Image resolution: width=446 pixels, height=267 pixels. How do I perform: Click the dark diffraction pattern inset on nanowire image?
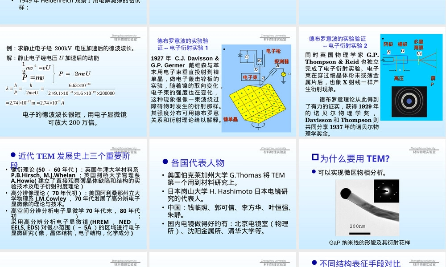pos(386,191)
